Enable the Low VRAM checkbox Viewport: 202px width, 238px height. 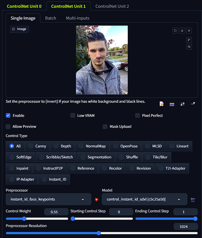pyautogui.click(x=73, y=115)
